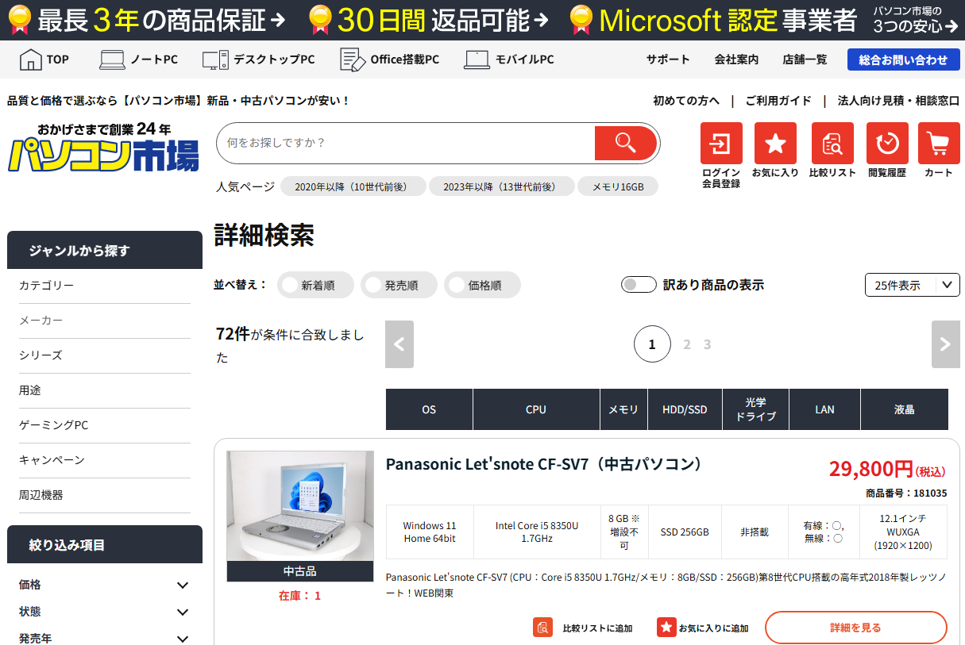Go to page 3
Viewport: 965px width, 645px height.
coord(707,344)
